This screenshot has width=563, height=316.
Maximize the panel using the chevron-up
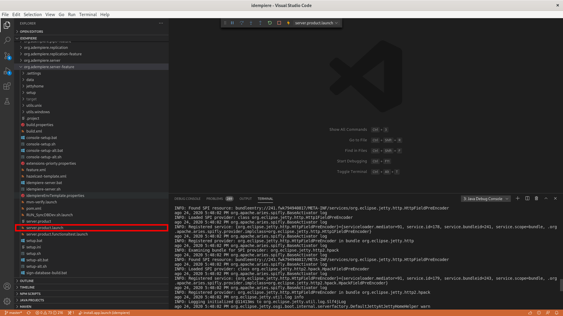[546, 198]
